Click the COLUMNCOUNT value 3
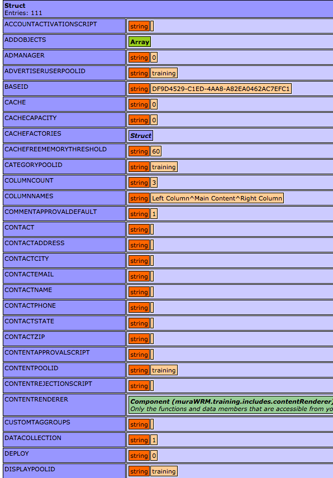Screen dimensions: 333x478 pyautogui.click(x=154, y=183)
